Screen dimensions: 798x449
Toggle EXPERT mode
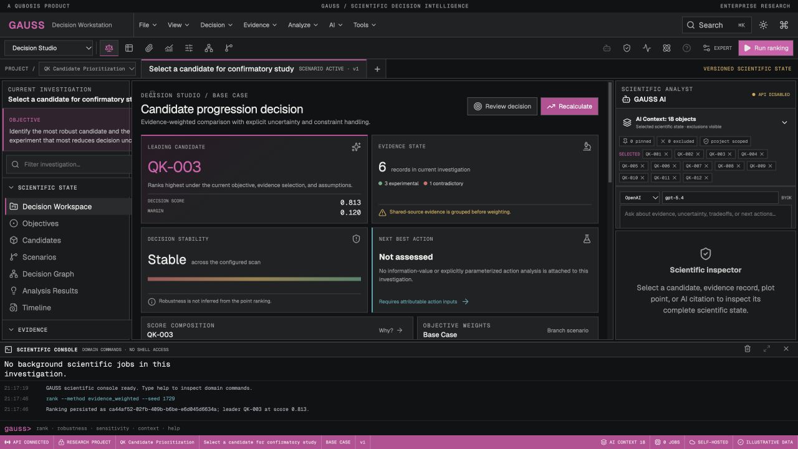pyautogui.click(x=718, y=48)
